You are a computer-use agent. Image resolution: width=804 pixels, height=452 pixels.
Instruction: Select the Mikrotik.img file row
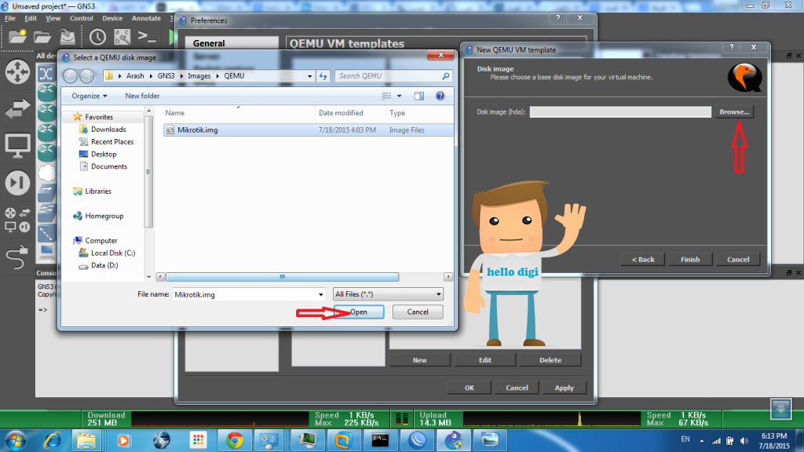[x=308, y=130]
